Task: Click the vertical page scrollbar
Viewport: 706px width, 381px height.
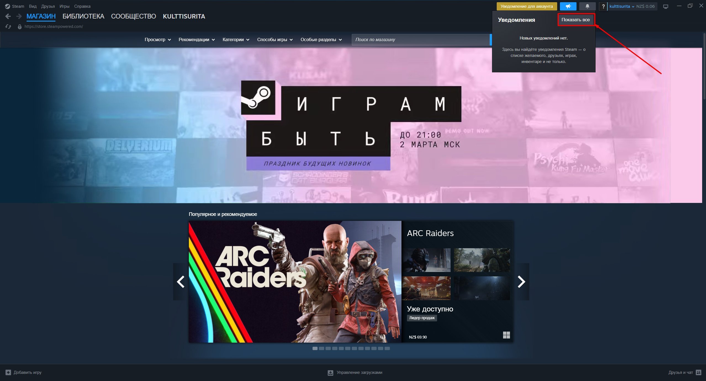Action: tap(704, 66)
